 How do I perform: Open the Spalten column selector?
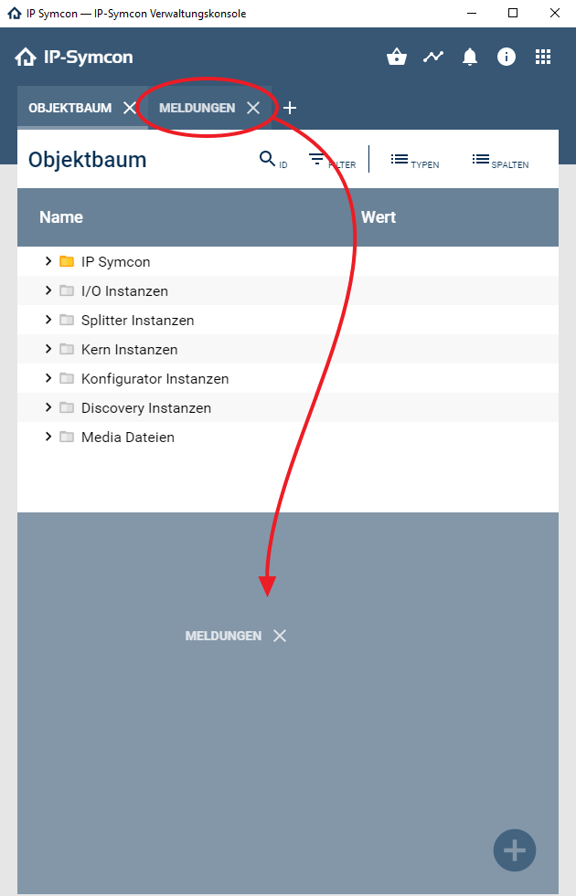(x=481, y=159)
